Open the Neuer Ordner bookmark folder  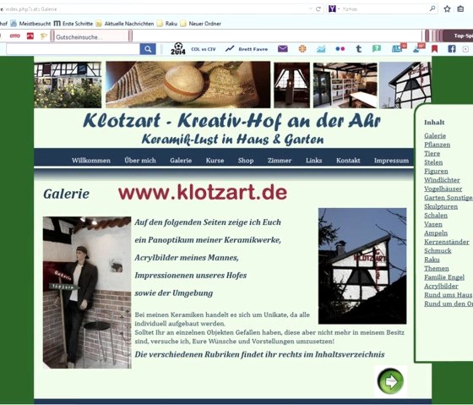(x=201, y=24)
